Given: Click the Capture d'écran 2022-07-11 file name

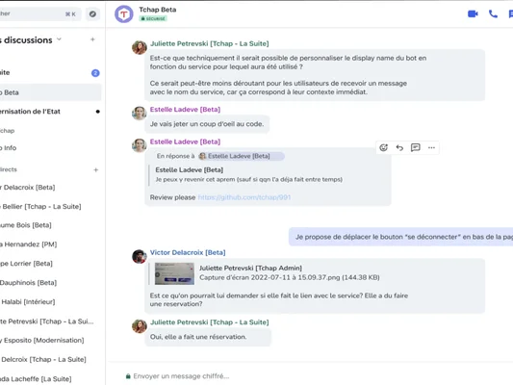Looking at the screenshot, I should [x=290, y=278].
